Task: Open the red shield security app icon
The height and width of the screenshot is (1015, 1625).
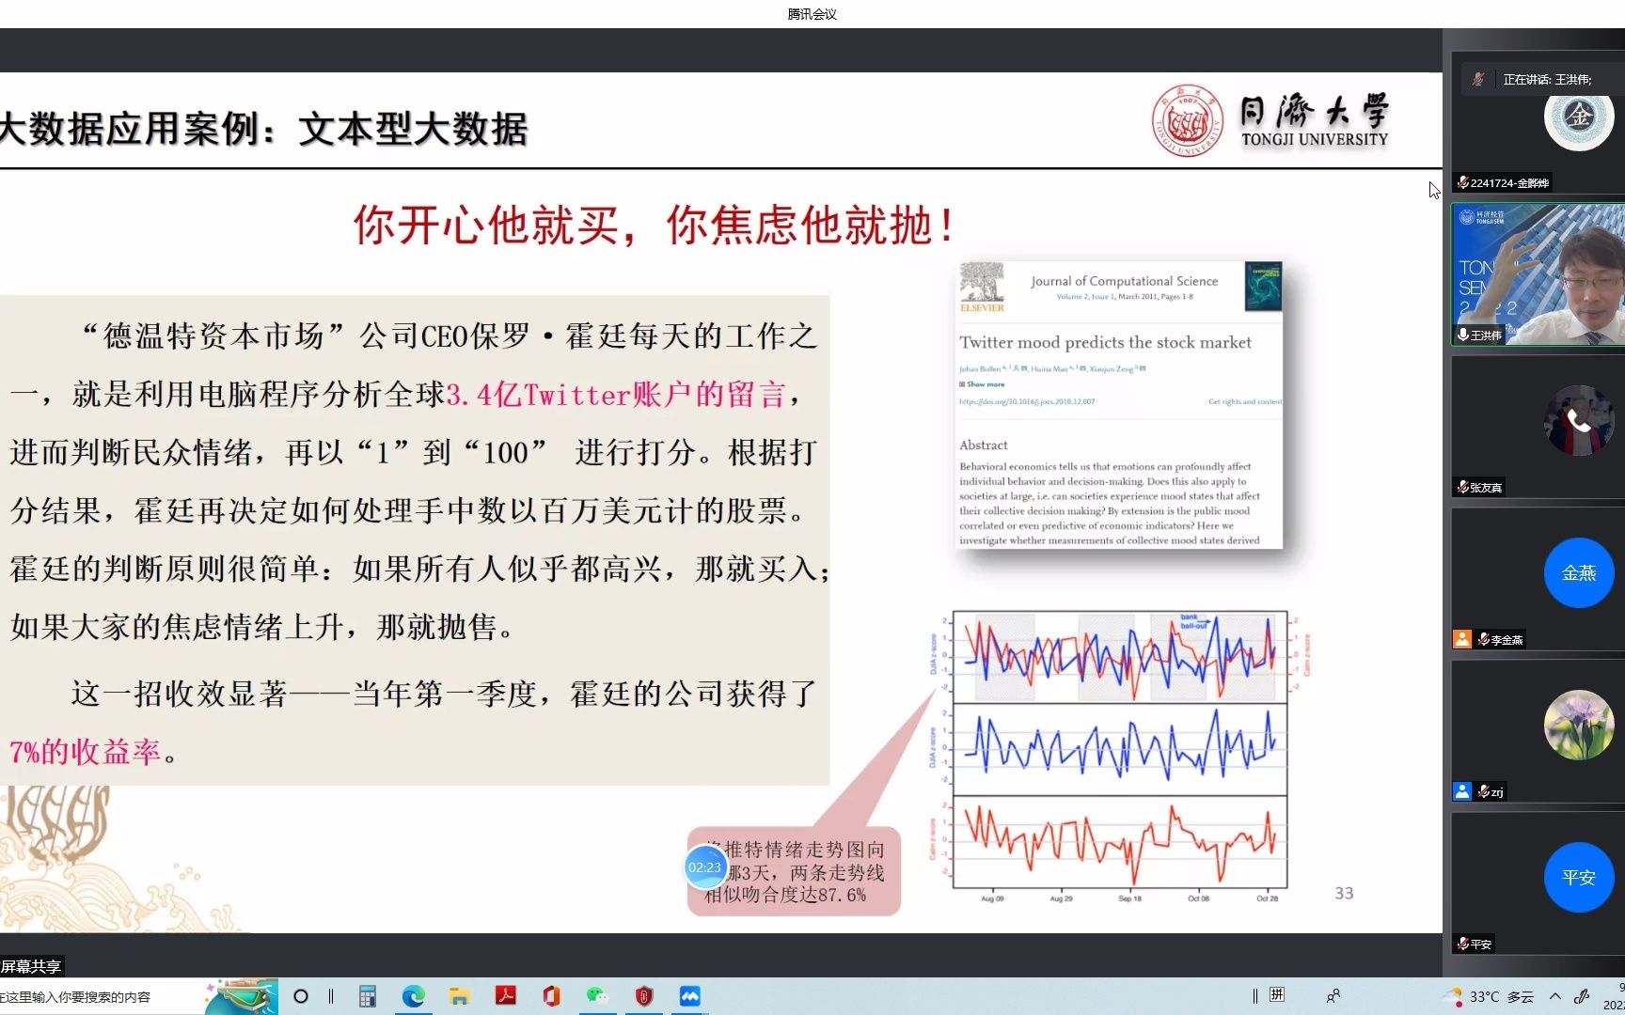Action: 644,996
